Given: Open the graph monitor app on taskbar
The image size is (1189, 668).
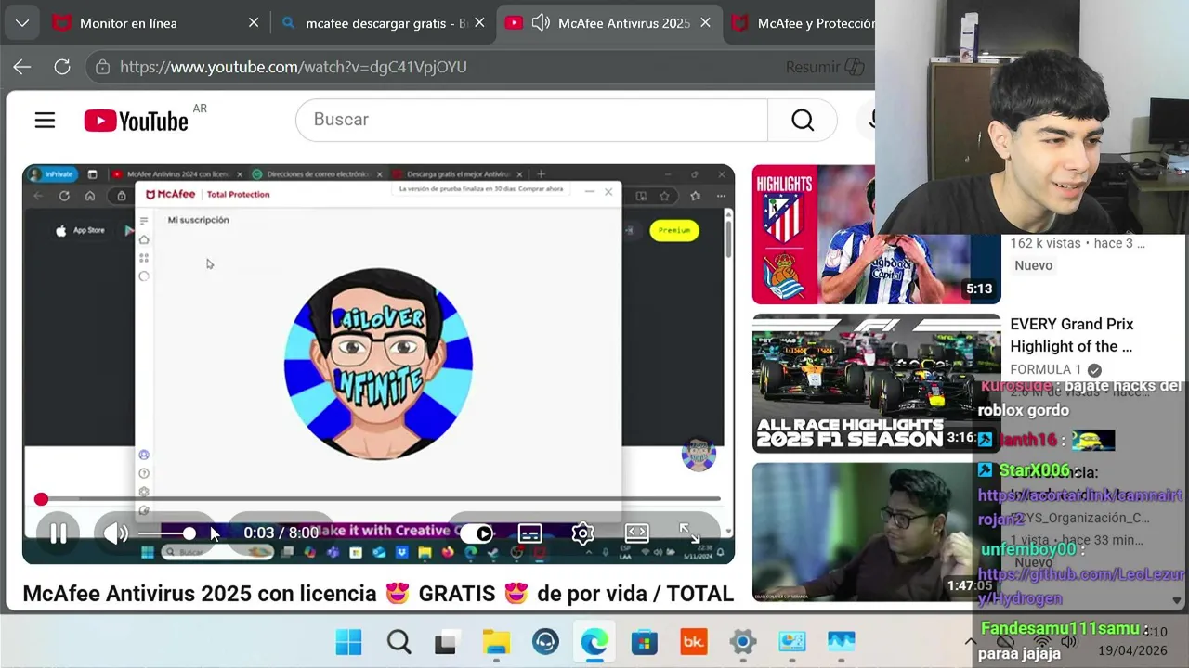Looking at the screenshot, I should [841, 642].
